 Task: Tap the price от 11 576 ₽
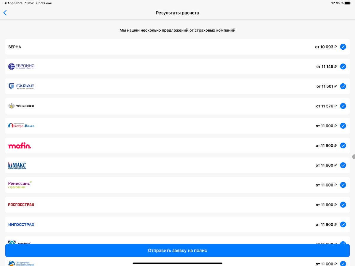click(x=326, y=106)
